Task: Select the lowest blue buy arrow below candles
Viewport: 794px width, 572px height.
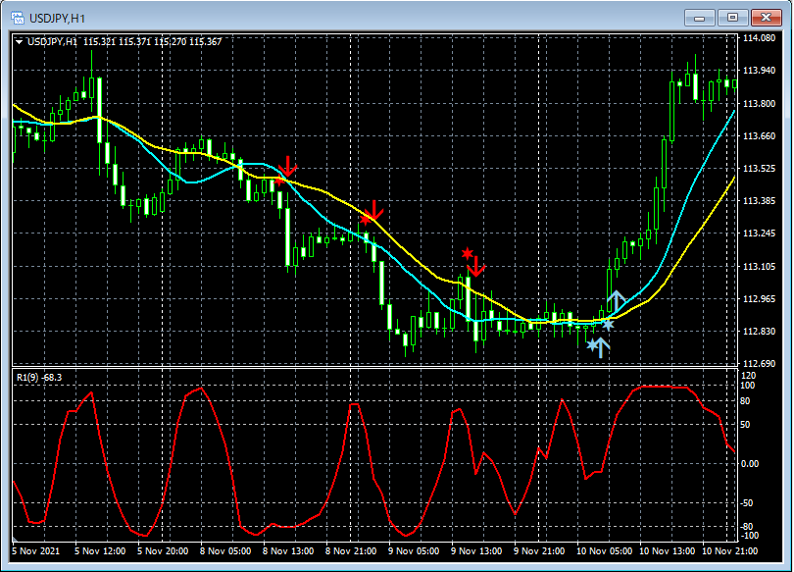Action: (601, 347)
